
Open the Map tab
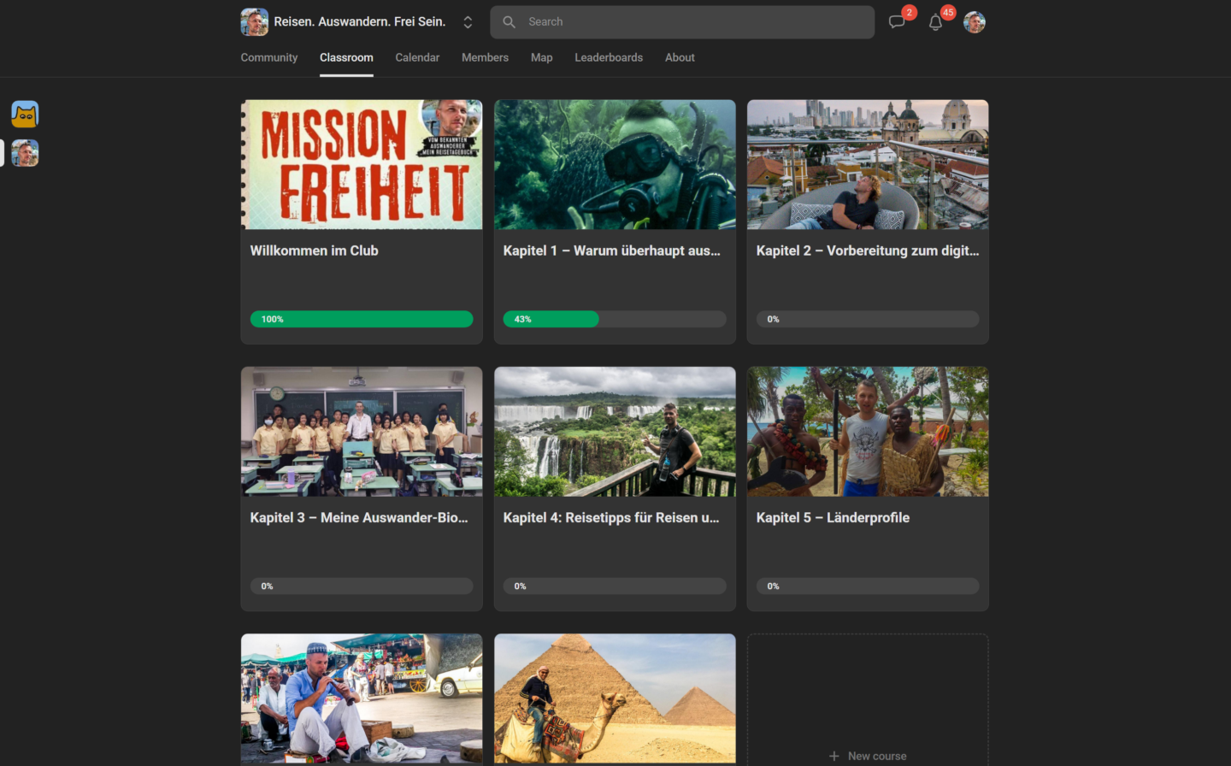point(542,57)
